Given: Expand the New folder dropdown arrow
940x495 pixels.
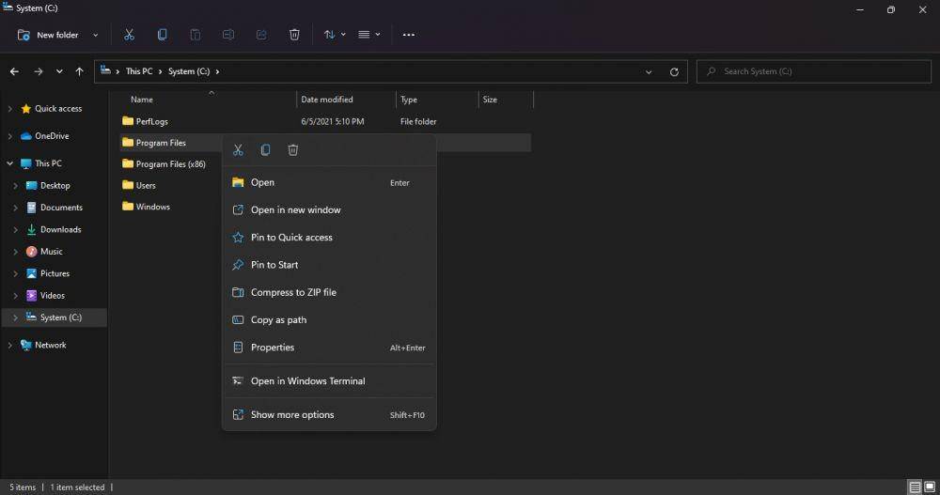Looking at the screenshot, I should tap(95, 35).
